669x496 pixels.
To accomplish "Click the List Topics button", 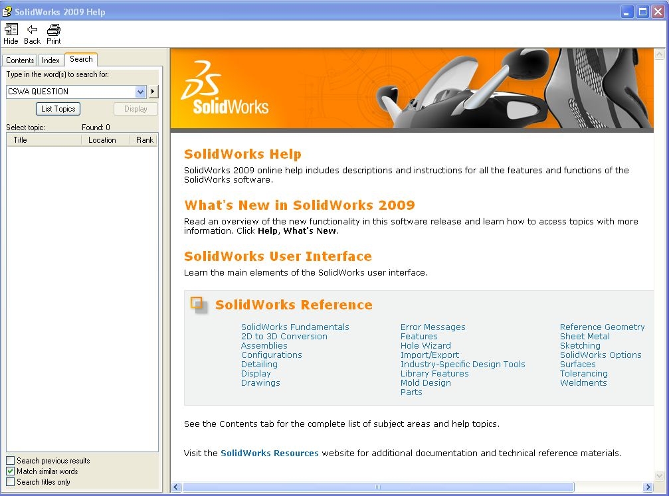I will 58,109.
